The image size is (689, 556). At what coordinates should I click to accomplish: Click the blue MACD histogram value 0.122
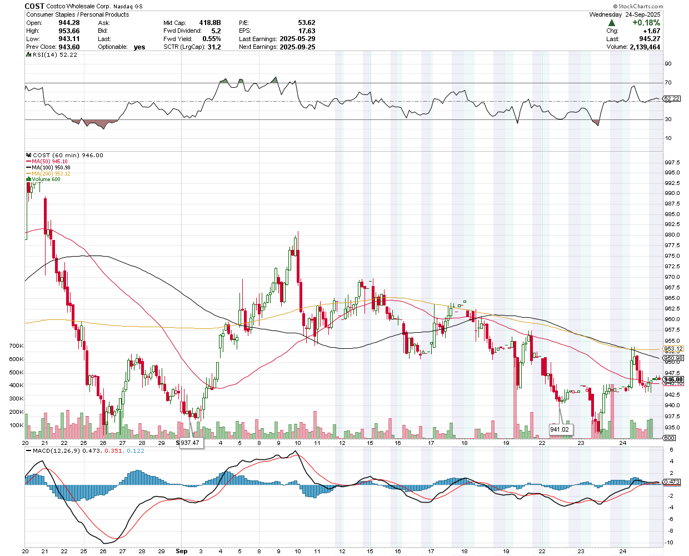pos(136,450)
